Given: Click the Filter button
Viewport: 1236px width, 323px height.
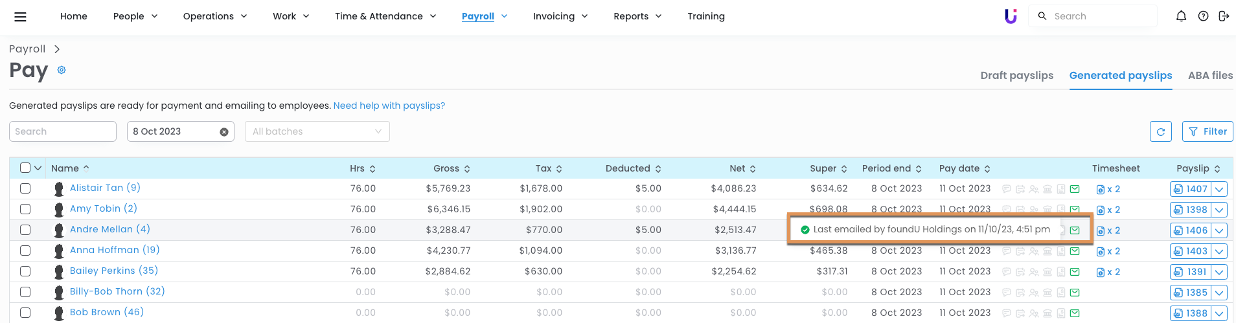Looking at the screenshot, I should (1207, 131).
